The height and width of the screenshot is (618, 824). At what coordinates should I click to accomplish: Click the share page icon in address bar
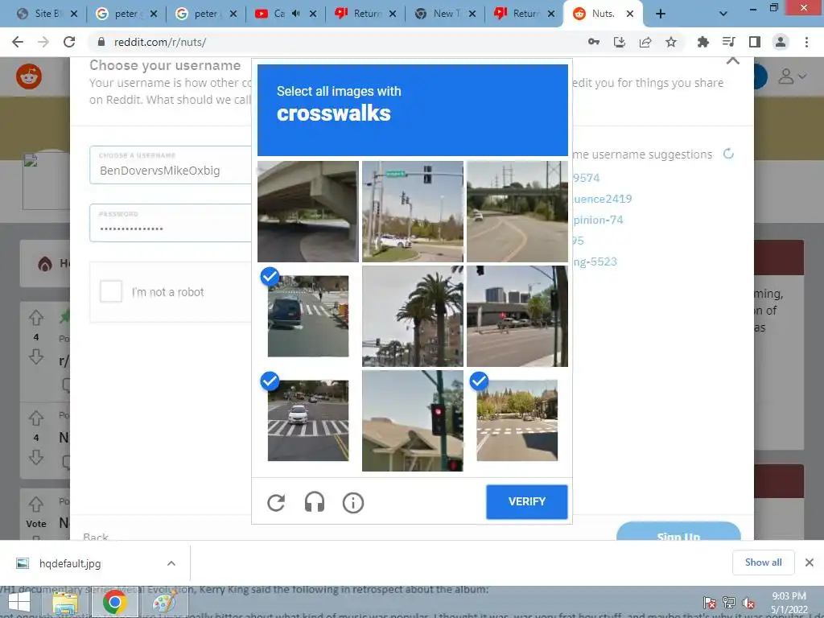click(x=645, y=42)
